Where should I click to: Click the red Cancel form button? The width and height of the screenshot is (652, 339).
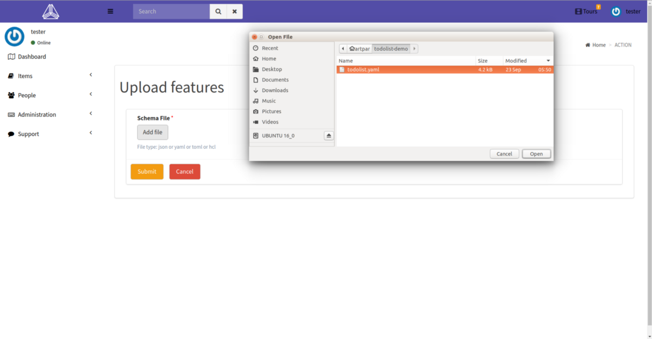point(185,172)
